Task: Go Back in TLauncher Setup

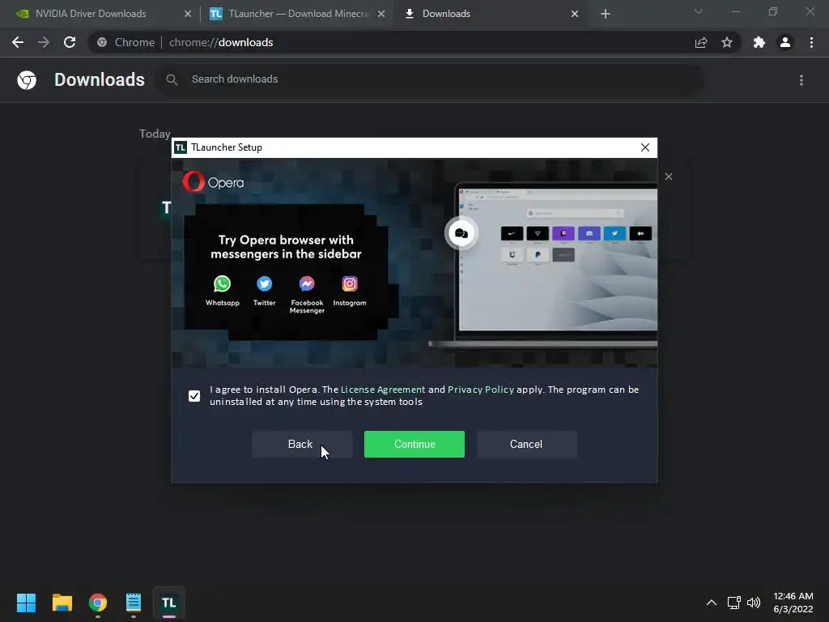Action: 301,444
